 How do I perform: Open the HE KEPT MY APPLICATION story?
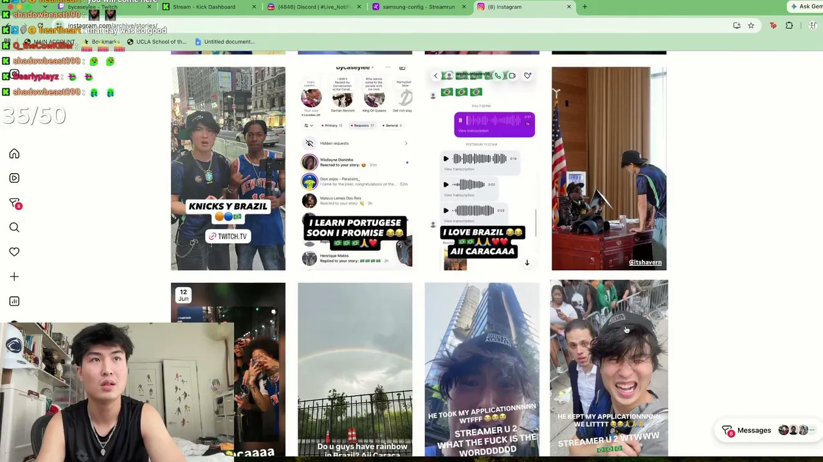tap(609, 368)
